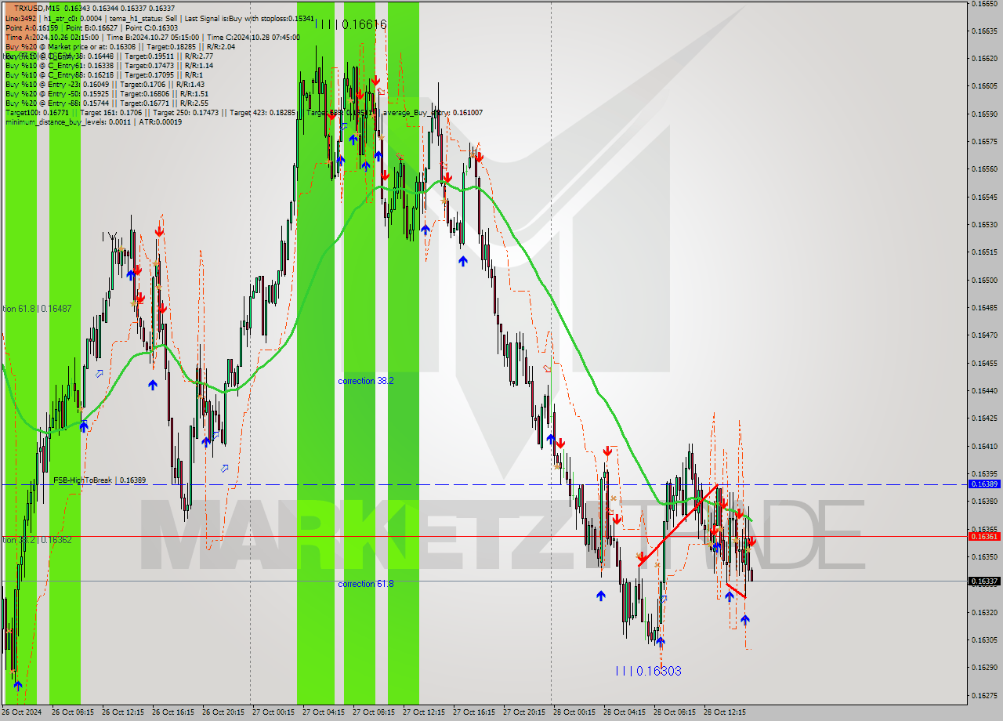Viewport: 1003px width, 721px height.
Task: Click the 'I I I I 0.16616' high label
Action: point(351,24)
